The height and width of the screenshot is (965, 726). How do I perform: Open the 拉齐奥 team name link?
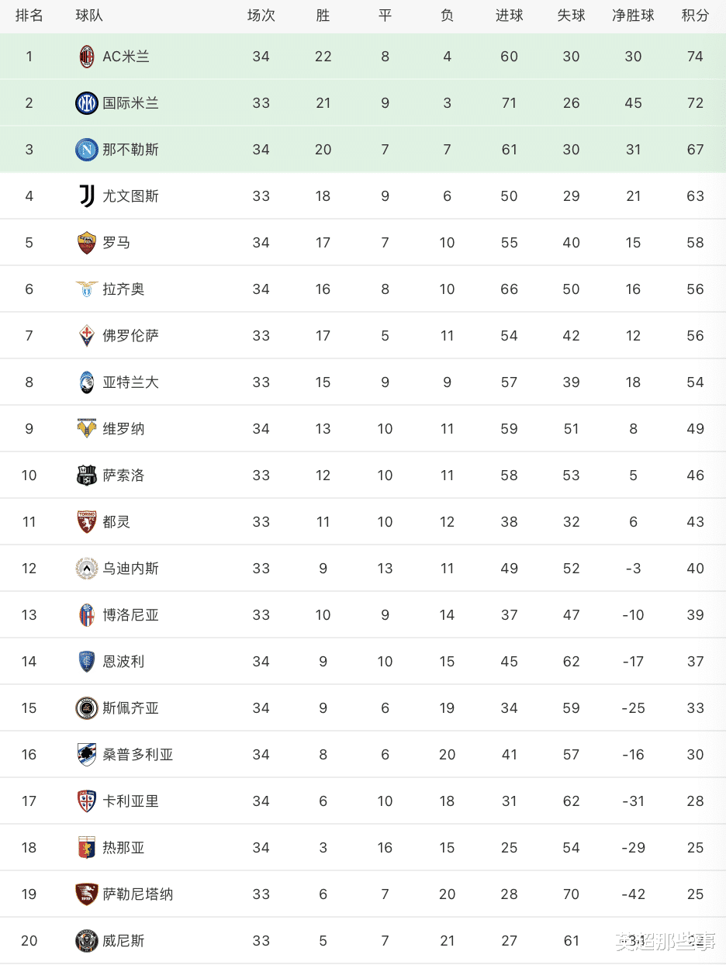(x=123, y=289)
